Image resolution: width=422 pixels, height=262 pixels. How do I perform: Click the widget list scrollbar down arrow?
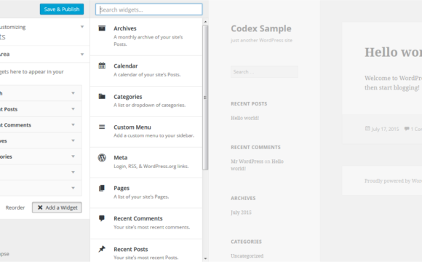205,258
